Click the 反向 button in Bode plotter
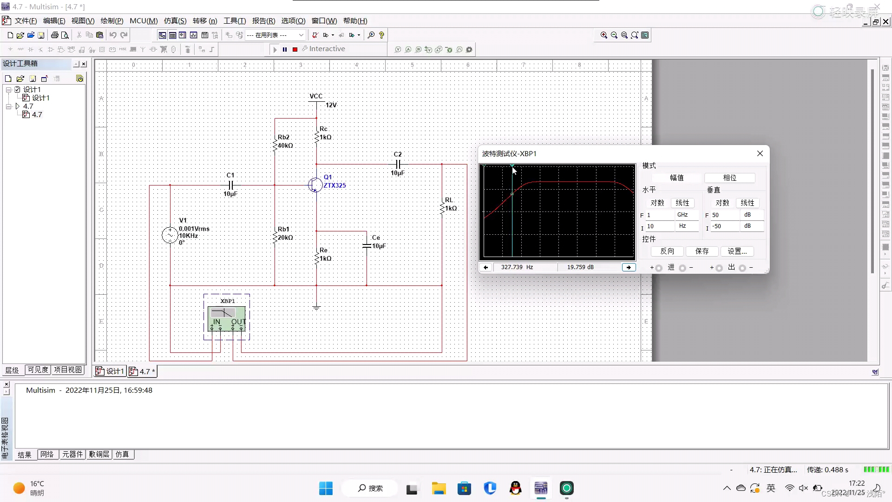The image size is (892, 502). pos(668,251)
